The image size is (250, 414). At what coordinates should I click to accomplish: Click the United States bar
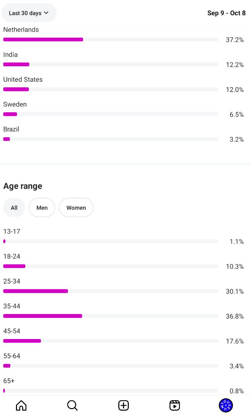click(x=111, y=89)
